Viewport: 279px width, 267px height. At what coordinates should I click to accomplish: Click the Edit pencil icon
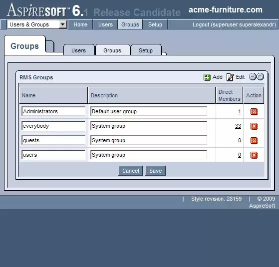pyautogui.click(x=230, y=77)
